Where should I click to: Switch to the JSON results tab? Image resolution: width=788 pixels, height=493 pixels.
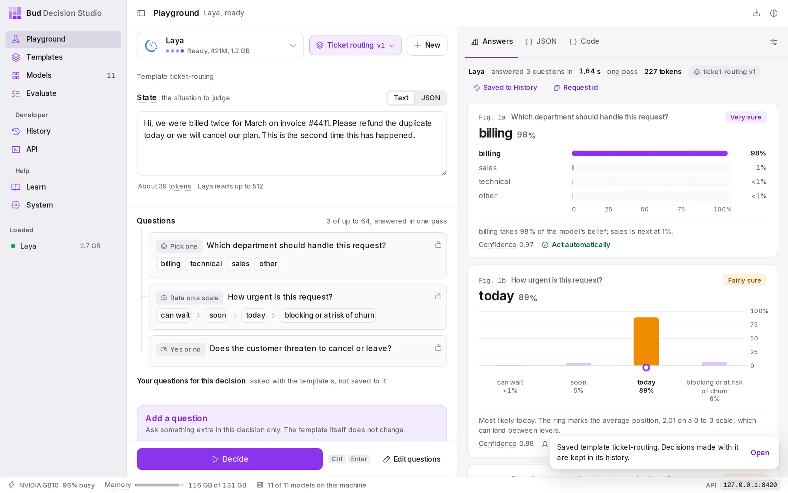[x=541, y=41]
